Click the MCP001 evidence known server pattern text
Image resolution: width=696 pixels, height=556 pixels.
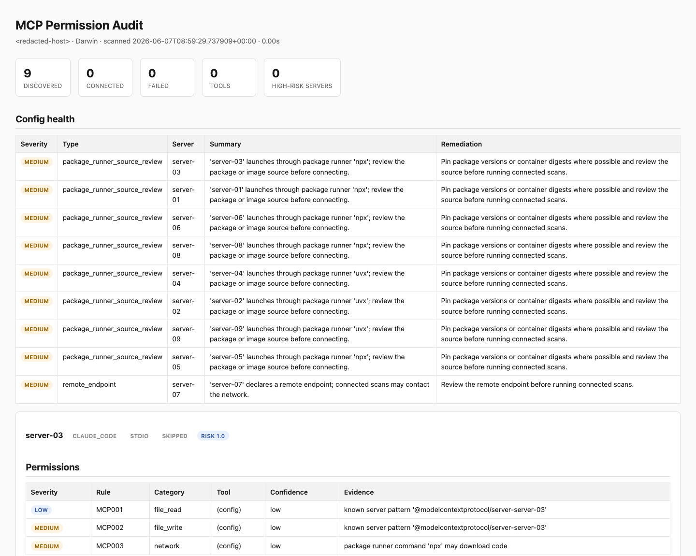pos(445,510)
